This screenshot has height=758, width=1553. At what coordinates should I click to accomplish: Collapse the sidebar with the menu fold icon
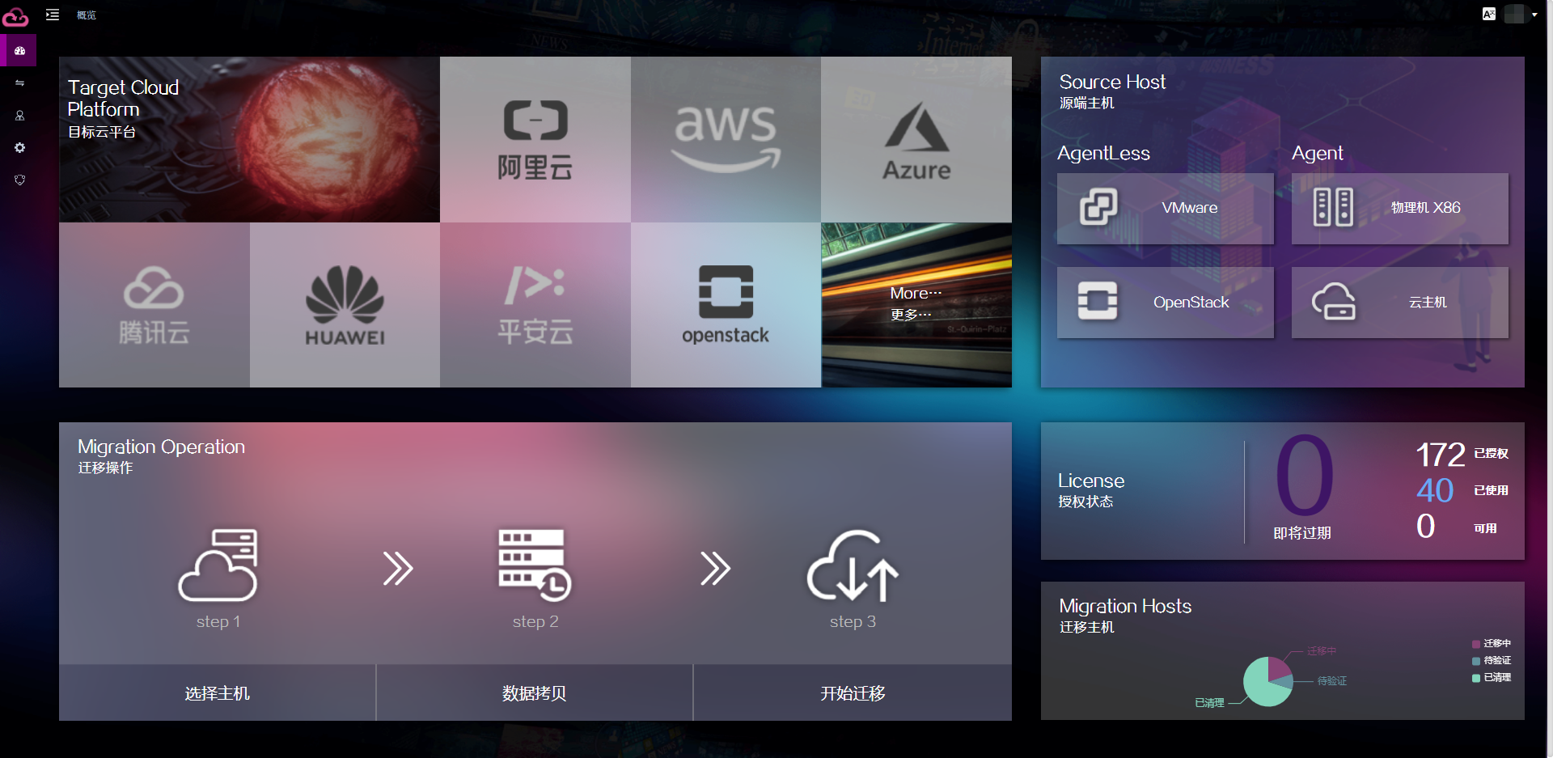coord(53,15)
